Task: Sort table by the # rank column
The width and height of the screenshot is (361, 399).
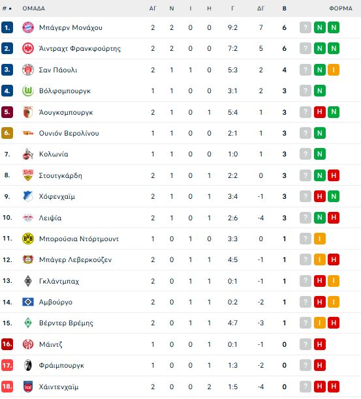Action: point(7,8)
